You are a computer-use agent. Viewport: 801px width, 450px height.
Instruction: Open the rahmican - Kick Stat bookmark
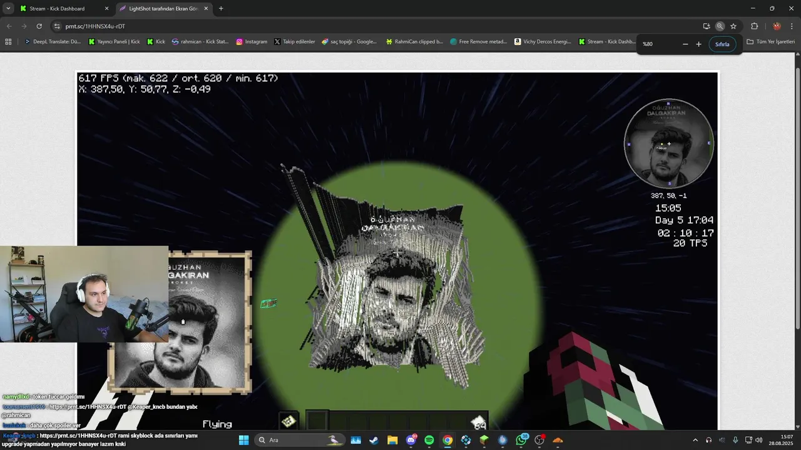(x=200, y=42)
